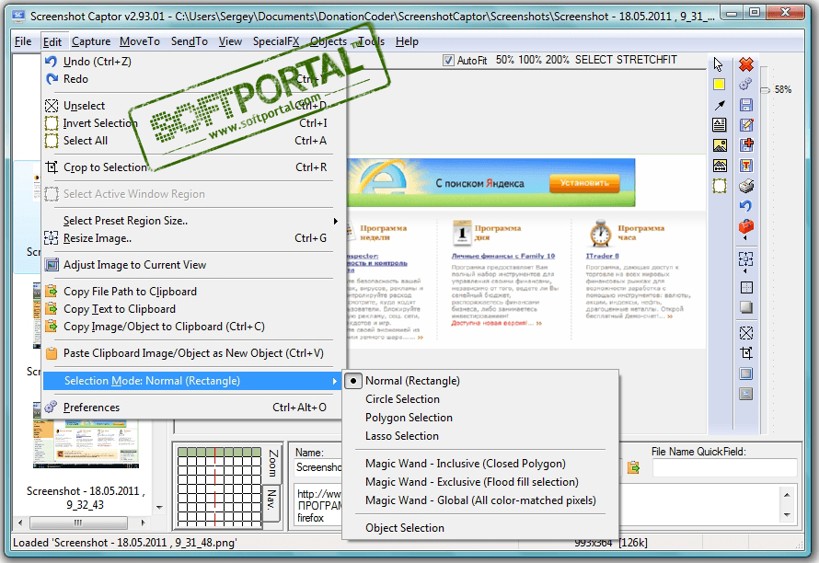Click the blue-framed gray square icon
Viewport: 819px width, 563px height.
(x=746, y=373)
